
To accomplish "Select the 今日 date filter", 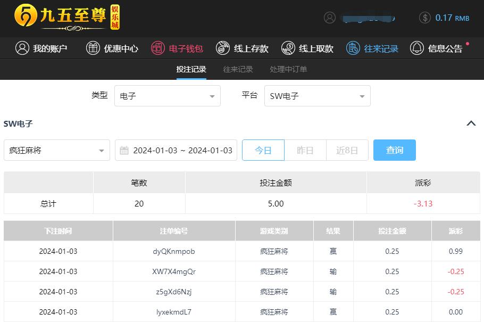I will (x=263, y=150).
